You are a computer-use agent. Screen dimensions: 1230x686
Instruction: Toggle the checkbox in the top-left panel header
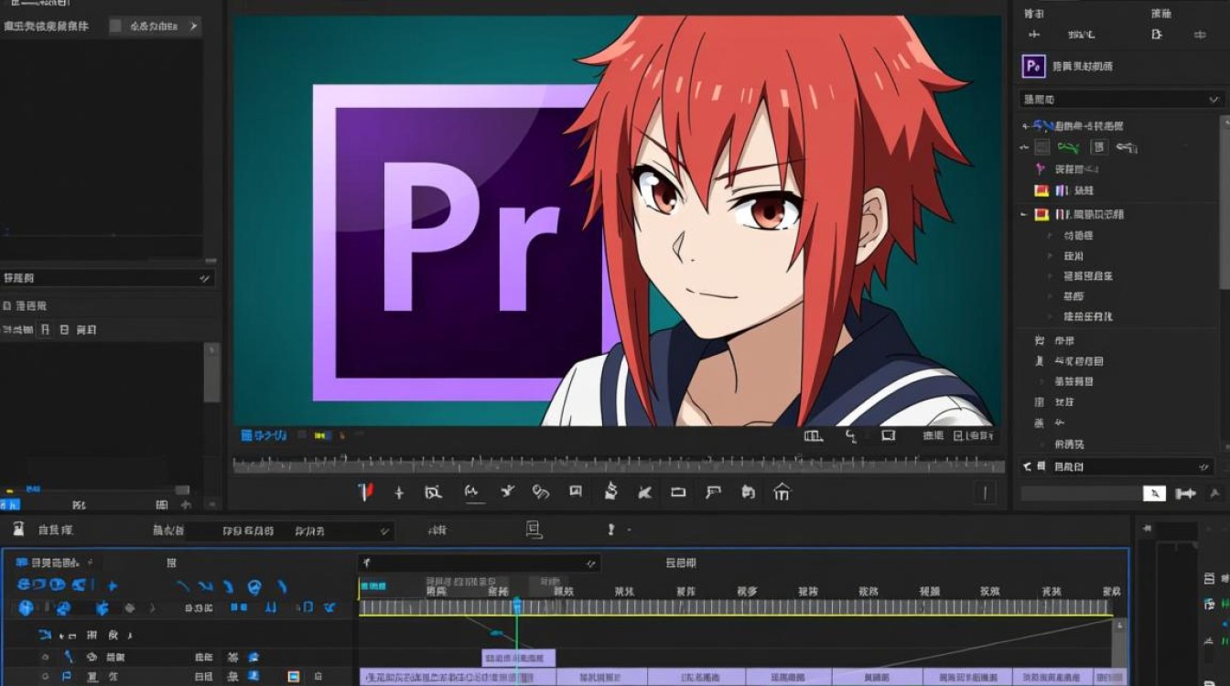[115, 26]
